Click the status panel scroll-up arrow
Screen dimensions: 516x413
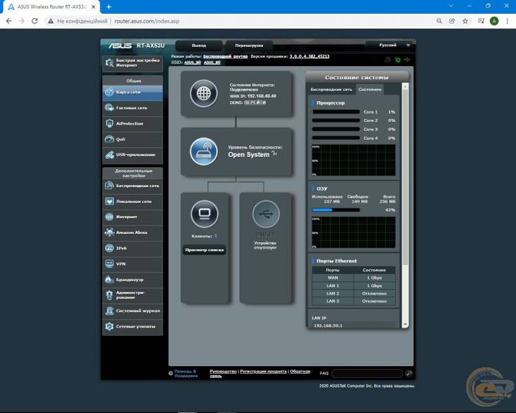[405, 86]
